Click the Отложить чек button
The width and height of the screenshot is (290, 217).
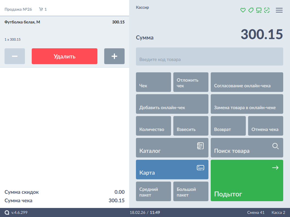[191, 82]
